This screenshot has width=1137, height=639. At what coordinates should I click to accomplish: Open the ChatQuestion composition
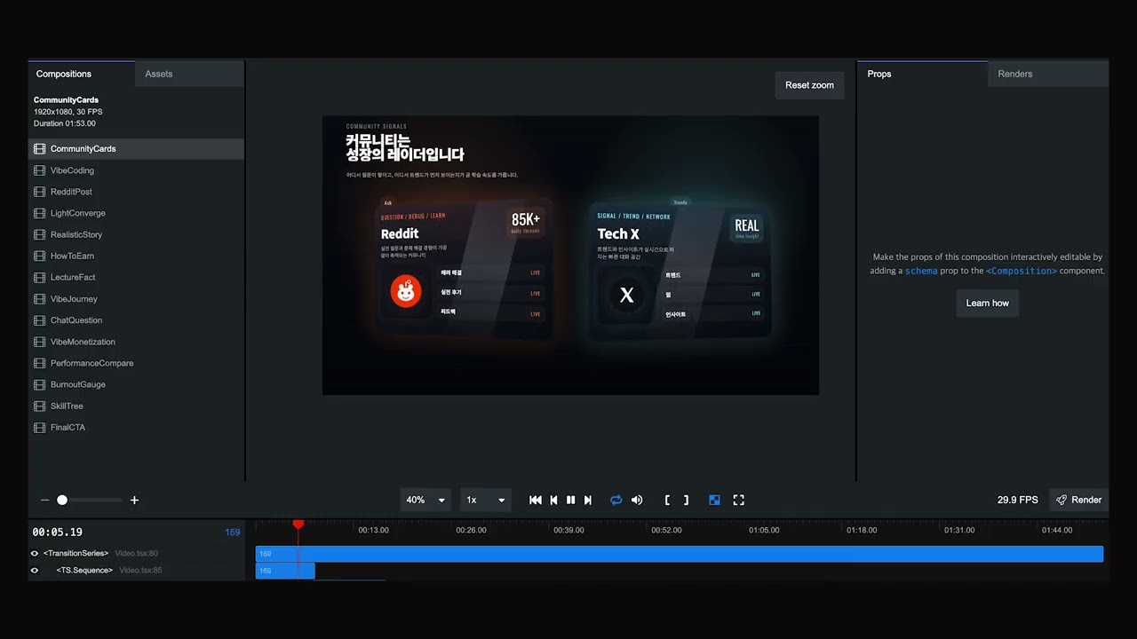pos(136,320)
